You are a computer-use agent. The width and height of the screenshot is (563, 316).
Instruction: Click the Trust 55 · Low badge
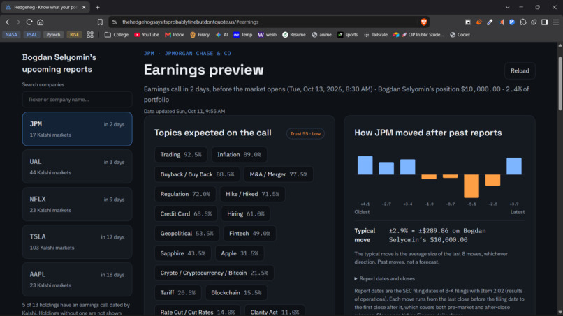(x=305, y=133)
